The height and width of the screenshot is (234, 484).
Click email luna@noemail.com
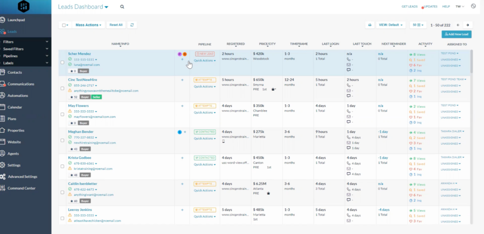tap(87, 65)
